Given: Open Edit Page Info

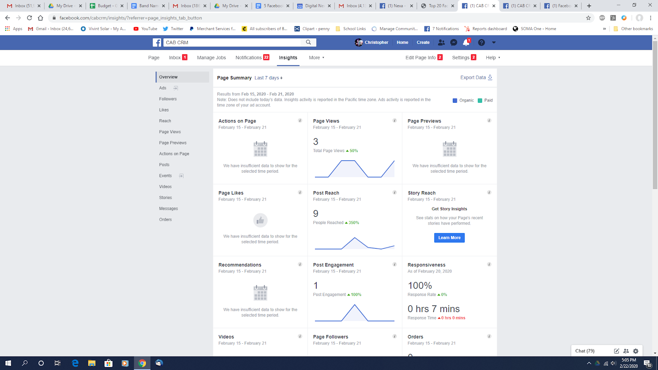Looking at the screenshot, I should [424, 58].
